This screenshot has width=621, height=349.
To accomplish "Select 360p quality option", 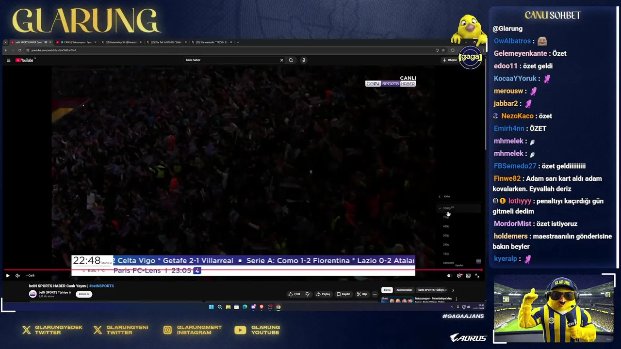I will [x=459, y=236].
